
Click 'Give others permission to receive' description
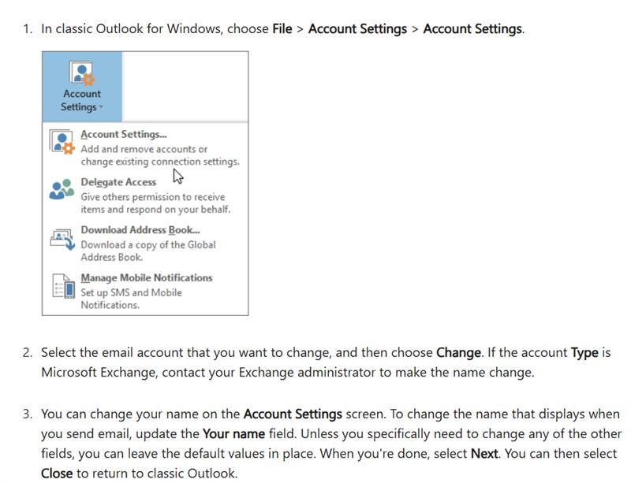[153, 197]
